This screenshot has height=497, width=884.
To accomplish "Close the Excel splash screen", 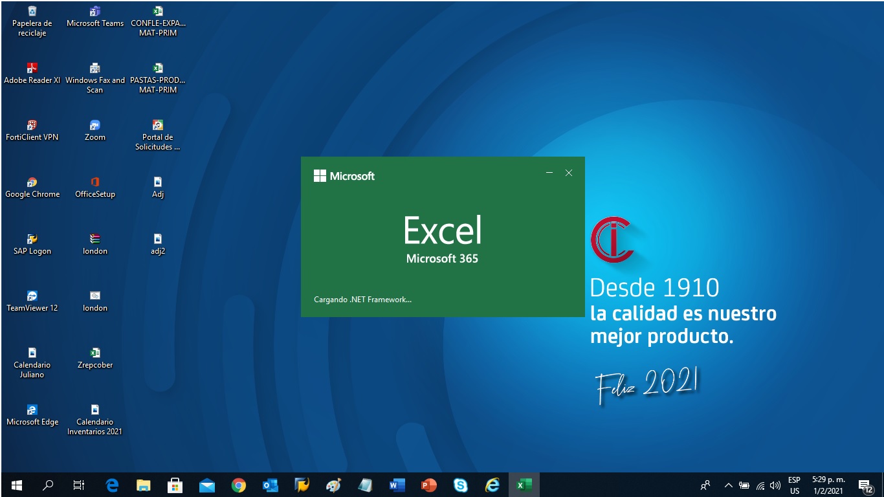I will [x=569, y=173].
